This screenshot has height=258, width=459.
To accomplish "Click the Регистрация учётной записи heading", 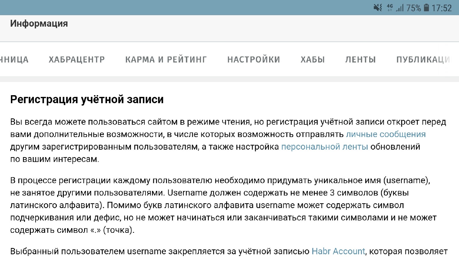I will [x=87, y=99].
